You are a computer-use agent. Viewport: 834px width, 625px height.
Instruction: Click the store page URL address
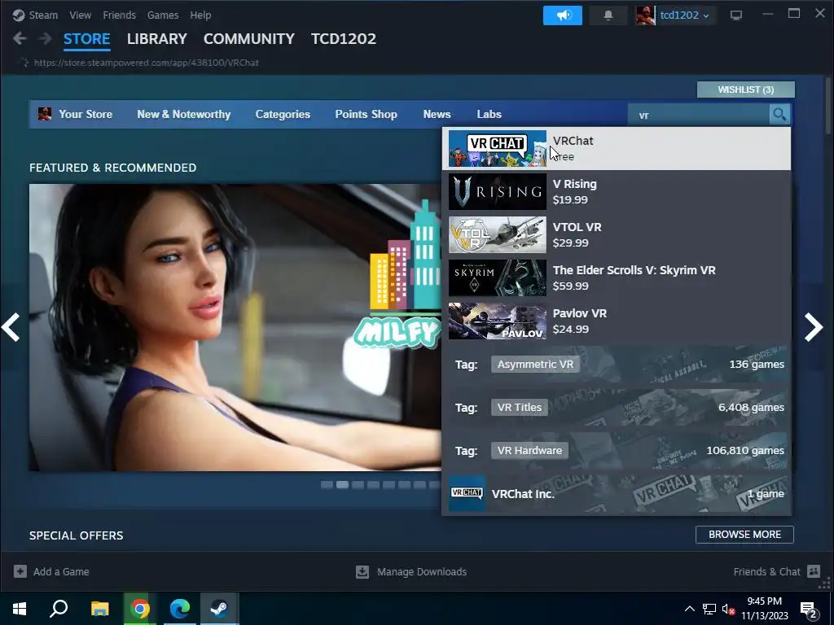point(147,63)
